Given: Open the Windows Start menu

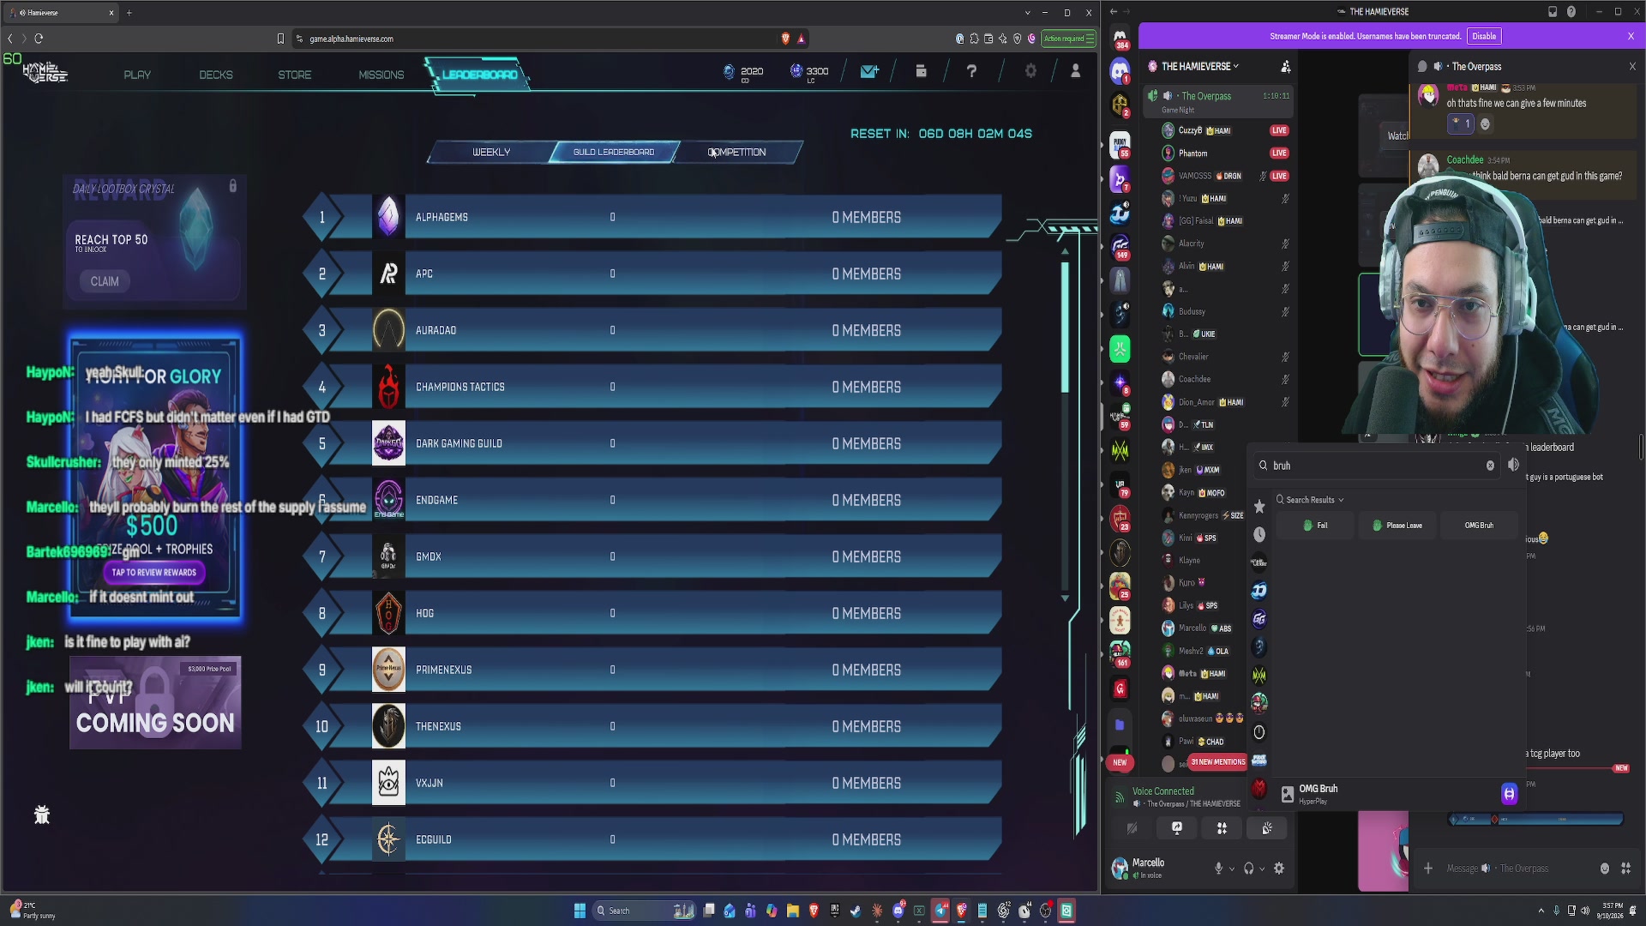Looking at the screenshot, I should coord(580,911).
